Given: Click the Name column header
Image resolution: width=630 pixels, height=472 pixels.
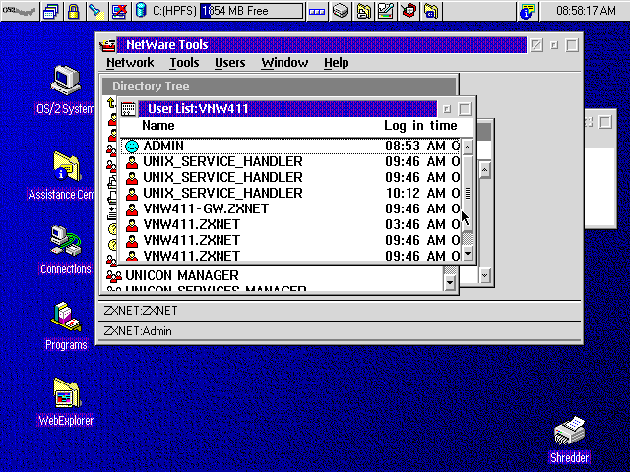Looking at the screenshot, I should tap(158, 126).
